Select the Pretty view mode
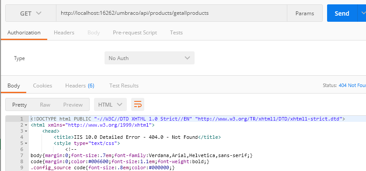 tap(20, 104)
